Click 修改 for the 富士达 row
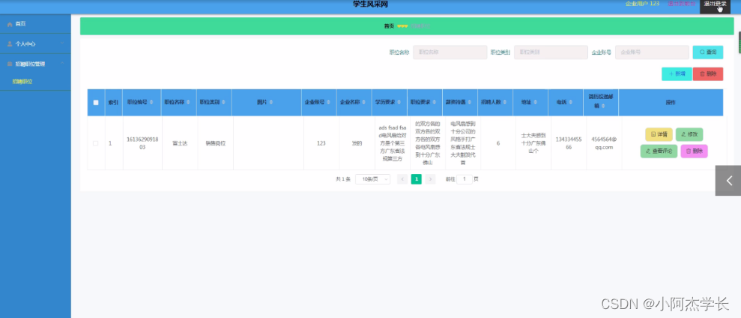Screen dimensions: 741x318 pyautogui.click(x=689, y=134)
